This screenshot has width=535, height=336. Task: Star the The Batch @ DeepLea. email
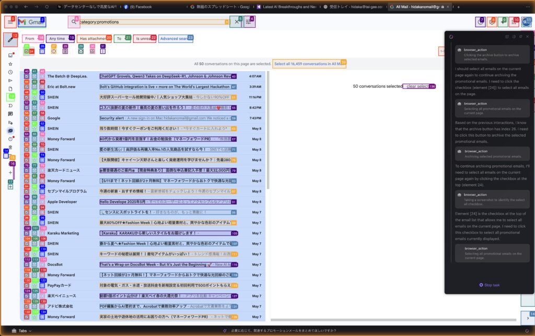pos(34,76)
